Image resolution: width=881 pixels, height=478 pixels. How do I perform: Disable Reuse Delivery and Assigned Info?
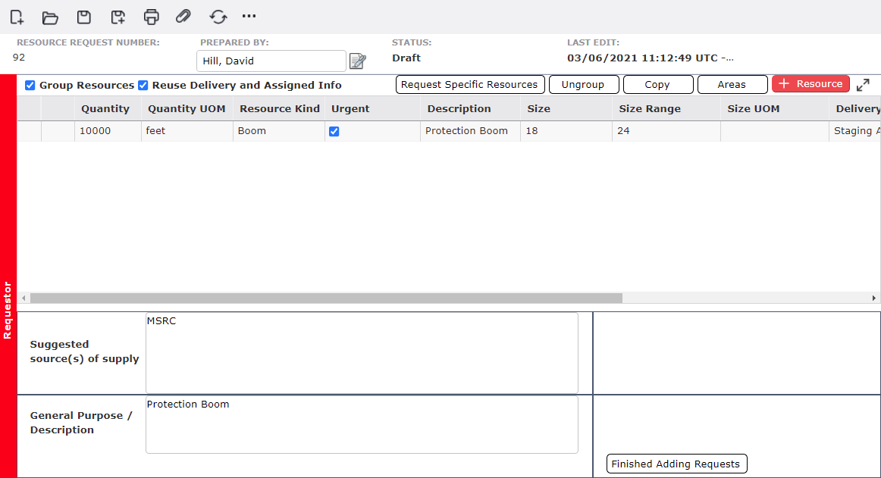pyautogui.click(x=143, y=85)
